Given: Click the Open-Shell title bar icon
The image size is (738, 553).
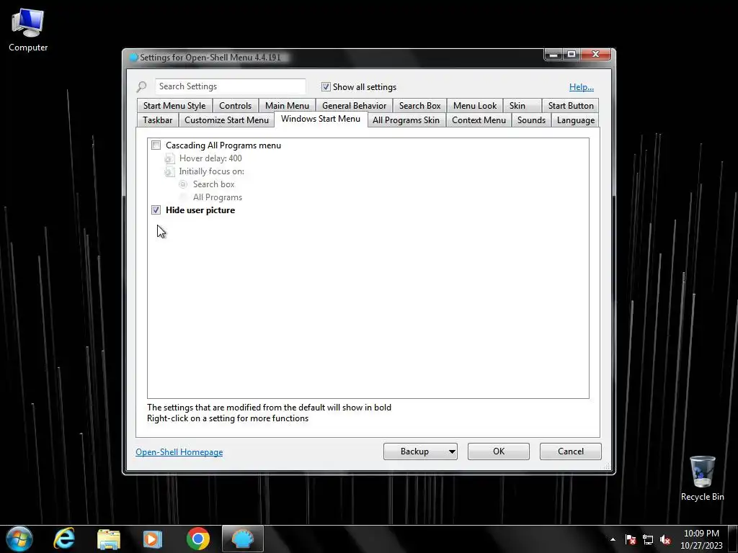Looking at the screenshot, I should [133, 58].
